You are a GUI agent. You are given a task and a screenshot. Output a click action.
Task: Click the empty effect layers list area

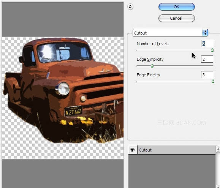172,171
